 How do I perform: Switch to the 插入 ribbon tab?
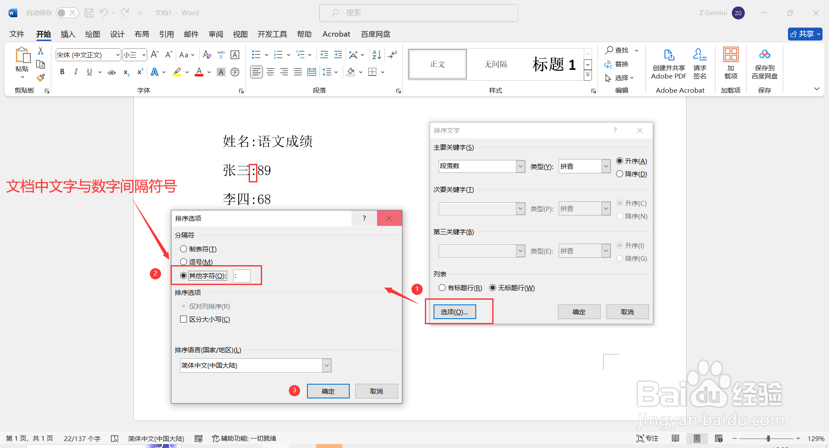tap(67, 34)
